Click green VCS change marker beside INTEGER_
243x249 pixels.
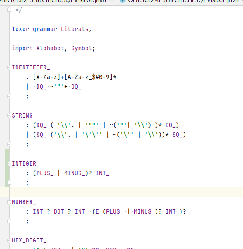click(x=7, y=168)
